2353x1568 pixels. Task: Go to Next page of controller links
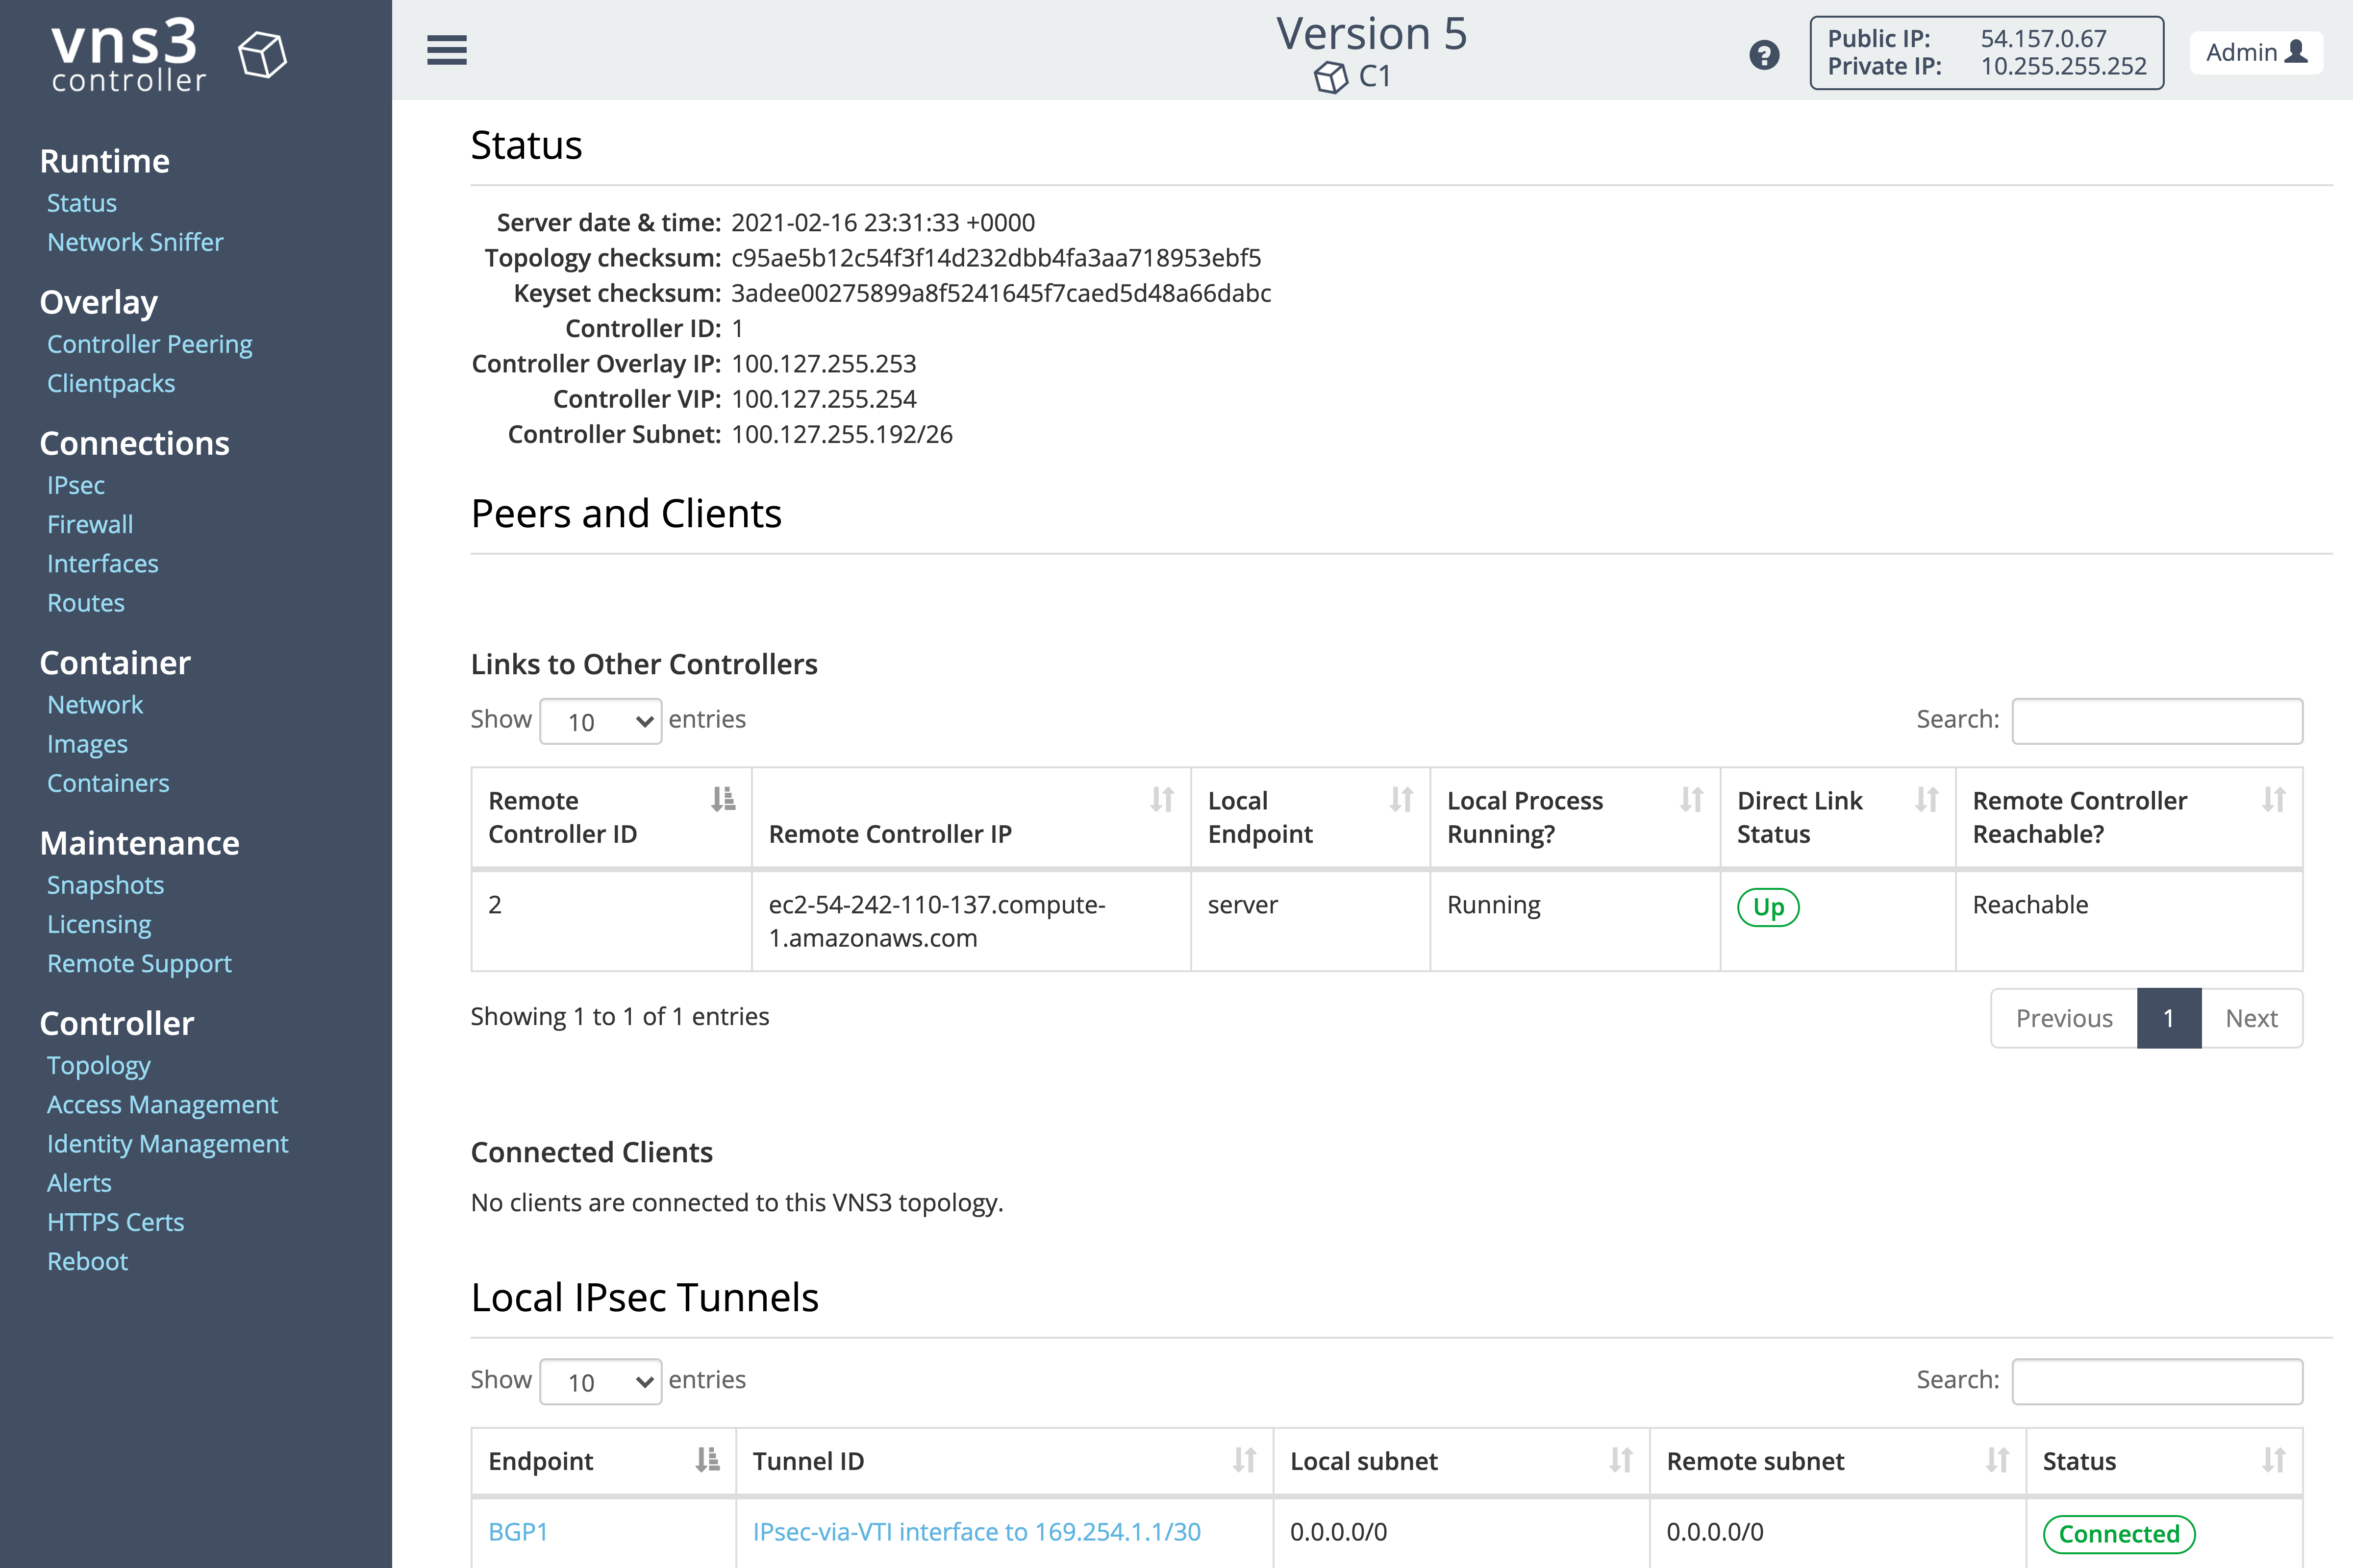[2251, 1018]
